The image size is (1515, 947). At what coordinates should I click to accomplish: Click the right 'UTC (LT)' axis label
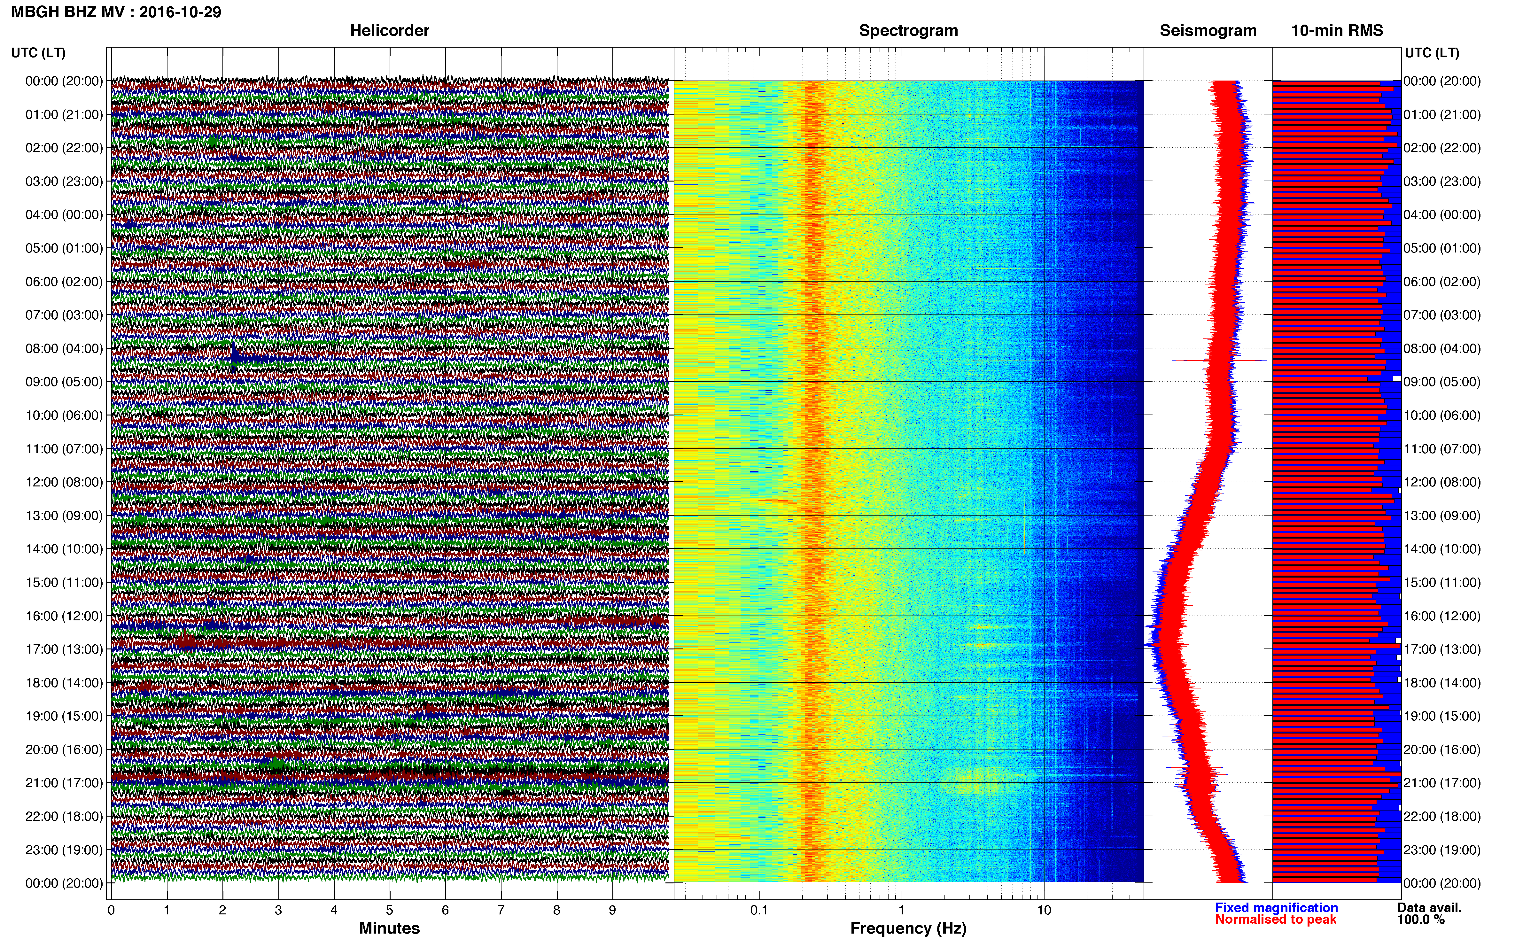pos(1432,53)
